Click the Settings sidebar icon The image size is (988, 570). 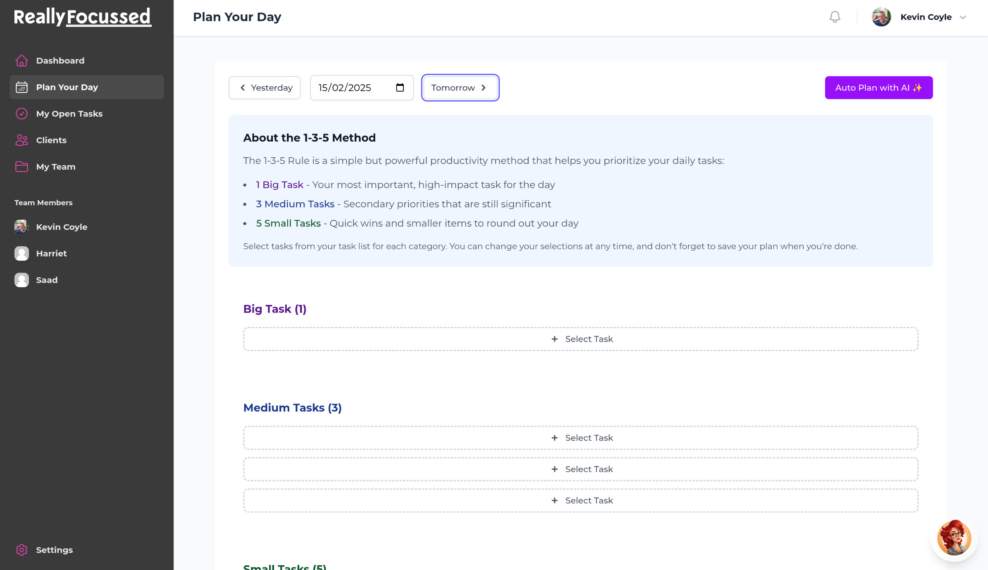pos(21,550)
